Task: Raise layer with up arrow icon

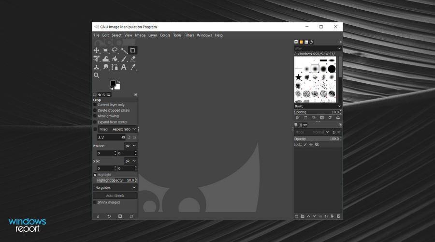Action: (x=308, y=216)
